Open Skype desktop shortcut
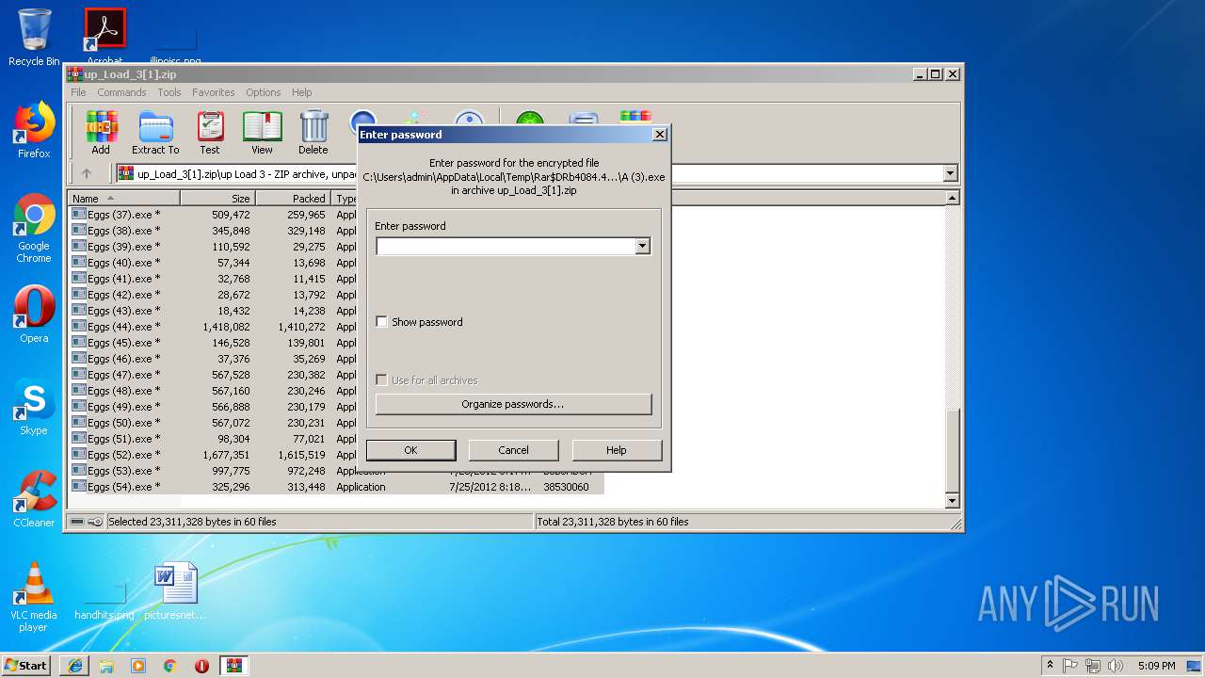The width and height of the screenshot is (1205, 678). click(34, 407)
